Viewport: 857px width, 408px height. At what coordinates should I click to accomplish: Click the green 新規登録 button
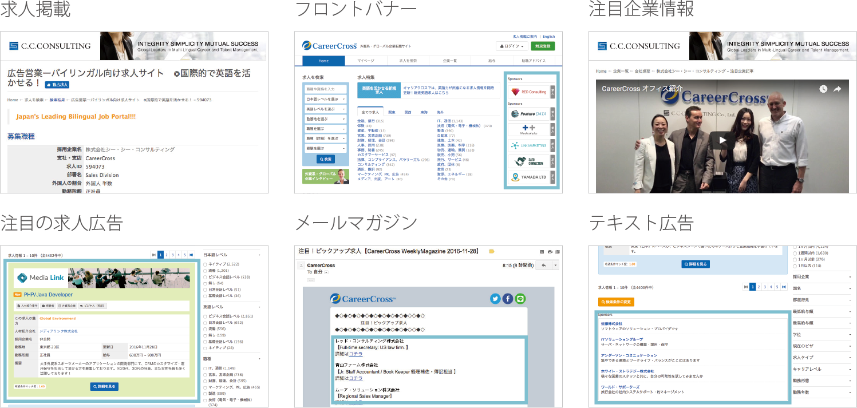(x=543, y=46)
